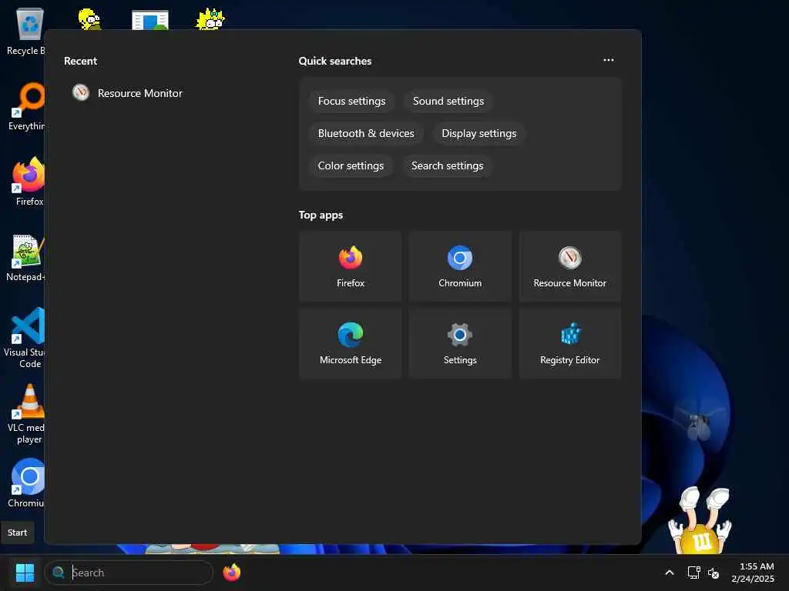Select the VLC media player desktop shortcut
789x591 pixels.
26,414
